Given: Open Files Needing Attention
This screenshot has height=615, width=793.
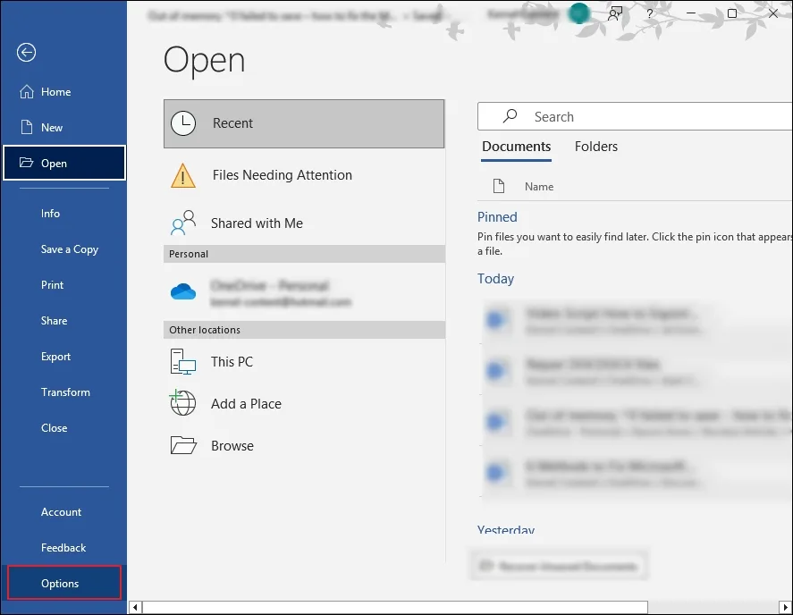Looking at the screenshot, I should click(304, 175).
